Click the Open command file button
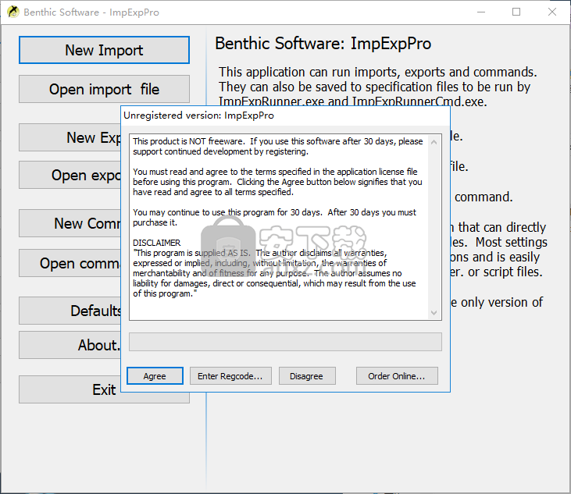 (x=70, y=263)
